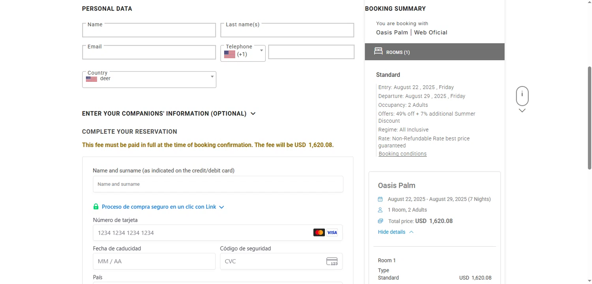Click the page vertical scrollbar
Image resolution: width=592 pixels, height=284 pixels.
click(x=590, y=118)
